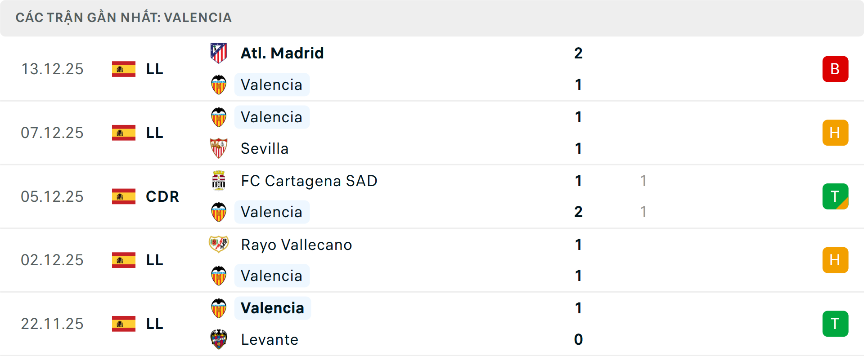Click the H badge on Rayo Vallecano match
The image size is (864, 356).
click(835, 260)
